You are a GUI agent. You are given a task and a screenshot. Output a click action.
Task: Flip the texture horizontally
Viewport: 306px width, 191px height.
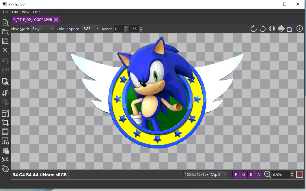tap(272, 29)
